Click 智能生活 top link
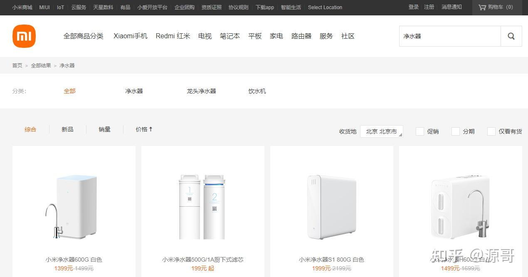This screenshot has width=528, height=277. pyautogui.click(x=291, y=7)
